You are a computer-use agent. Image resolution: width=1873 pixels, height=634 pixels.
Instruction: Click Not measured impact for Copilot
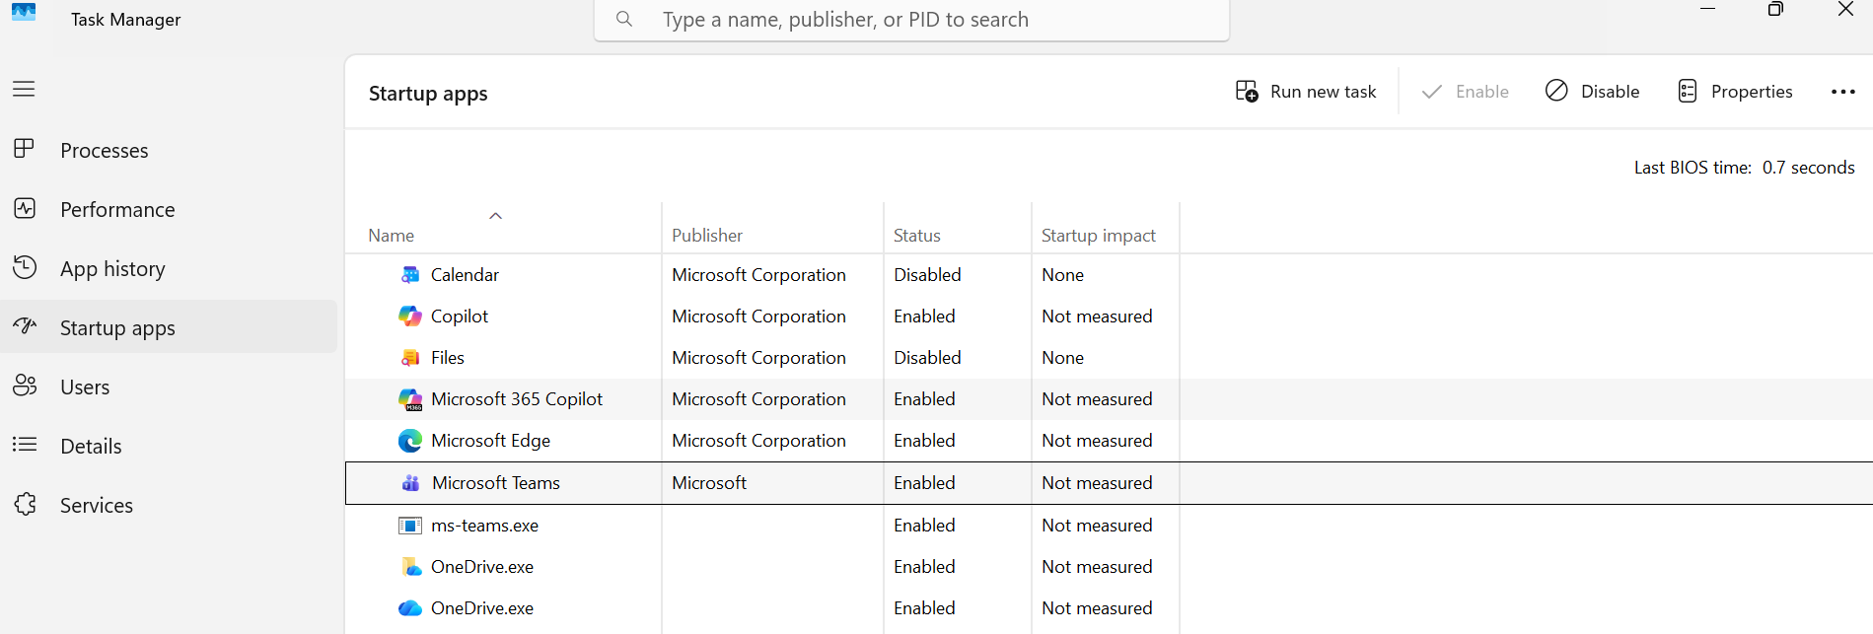pos(1097,317)
